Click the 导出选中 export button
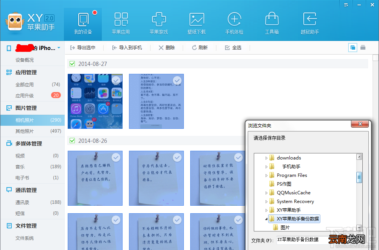Viewport: 379px width, 250px height. pyautogui.click(x=83, y=48)
